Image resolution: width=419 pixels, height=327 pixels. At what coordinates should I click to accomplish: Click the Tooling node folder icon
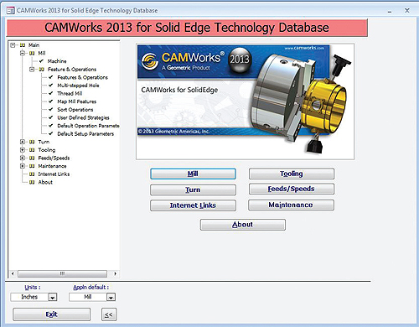tap(32, 150)
